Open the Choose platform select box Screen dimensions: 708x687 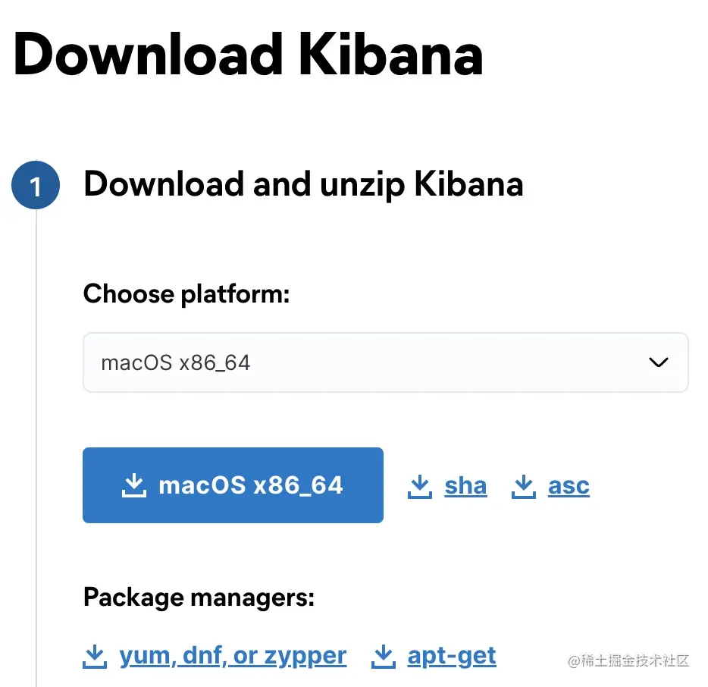pos(385,362)
